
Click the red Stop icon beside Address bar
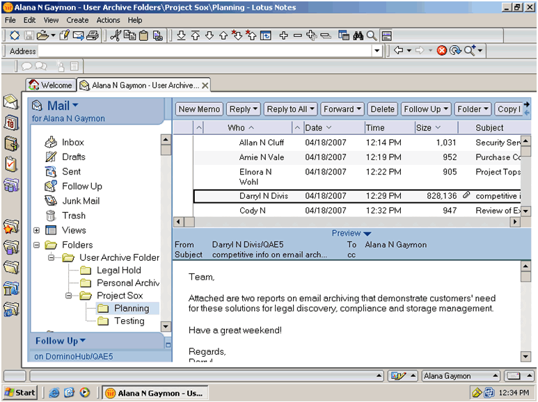[x=441, y=51]
